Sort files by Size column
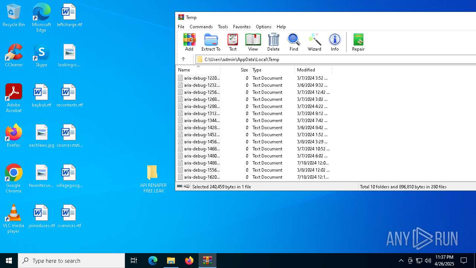The image size is (476, 268). (235, 70)
